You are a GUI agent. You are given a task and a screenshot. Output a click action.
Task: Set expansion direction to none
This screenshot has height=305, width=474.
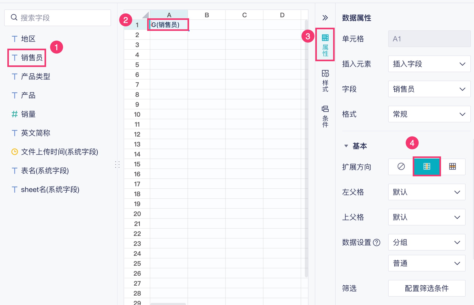click(x=401, y=166)
